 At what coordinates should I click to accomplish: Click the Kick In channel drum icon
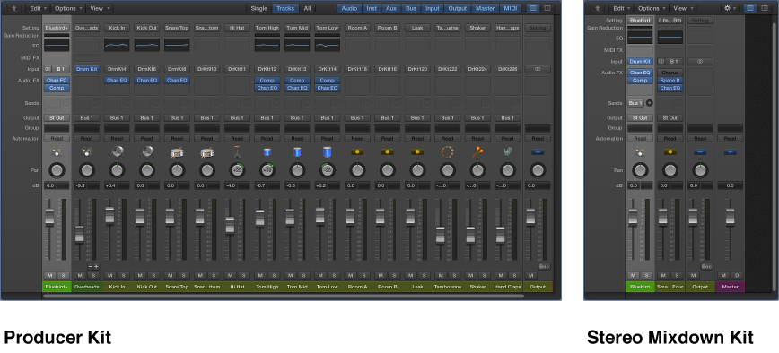click(x=117, y=152)
